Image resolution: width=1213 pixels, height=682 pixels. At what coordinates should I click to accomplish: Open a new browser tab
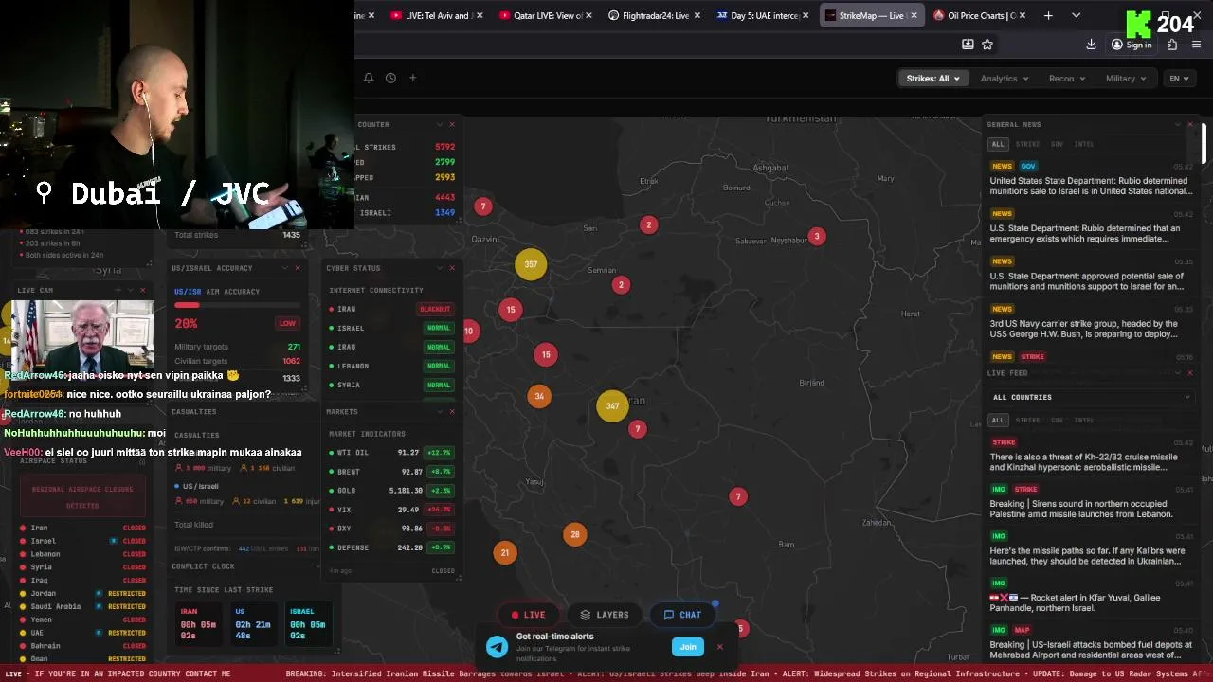1048,15
